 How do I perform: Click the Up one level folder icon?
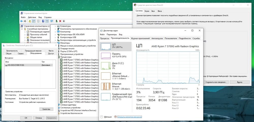pyautogui.click(x=30, y=21)
